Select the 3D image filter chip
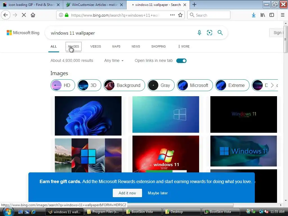288x216 pixels. [89, 85]
